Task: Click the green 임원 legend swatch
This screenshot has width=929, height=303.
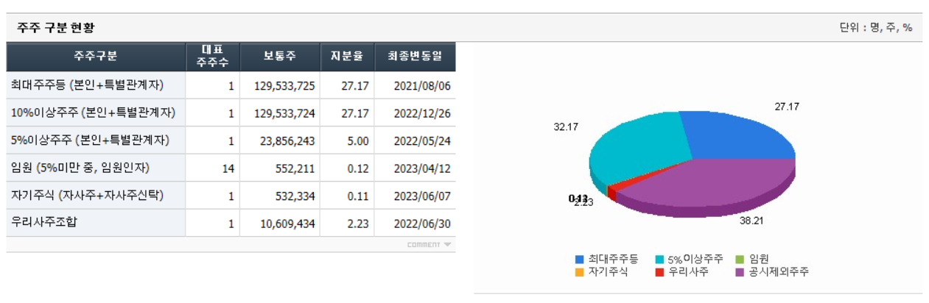Action: coord(740,259)
